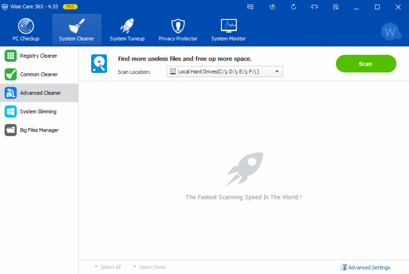Screen dimensions: 409x274
Task: Click the System Tuneup rocket icon
Action: coord(127,26)
